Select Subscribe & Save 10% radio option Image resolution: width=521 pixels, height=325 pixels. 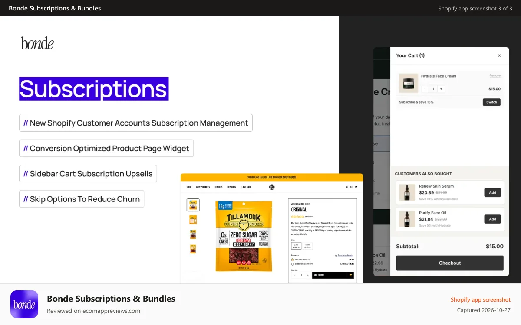pos(293,264)
